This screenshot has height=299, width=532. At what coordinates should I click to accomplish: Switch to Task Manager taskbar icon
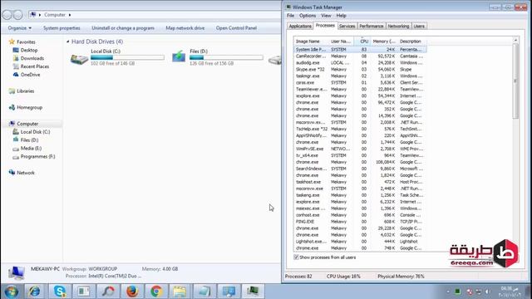(x=253, y=292)
